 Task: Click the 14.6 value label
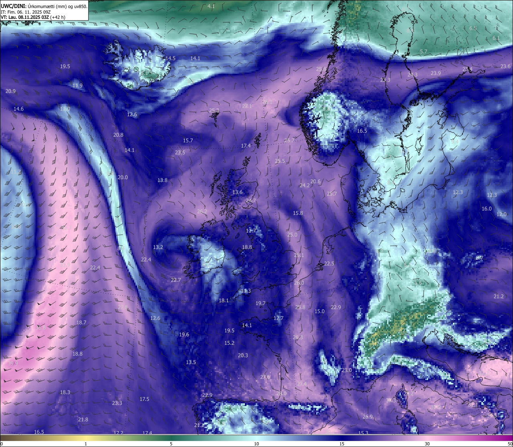(x=18, y=109)
